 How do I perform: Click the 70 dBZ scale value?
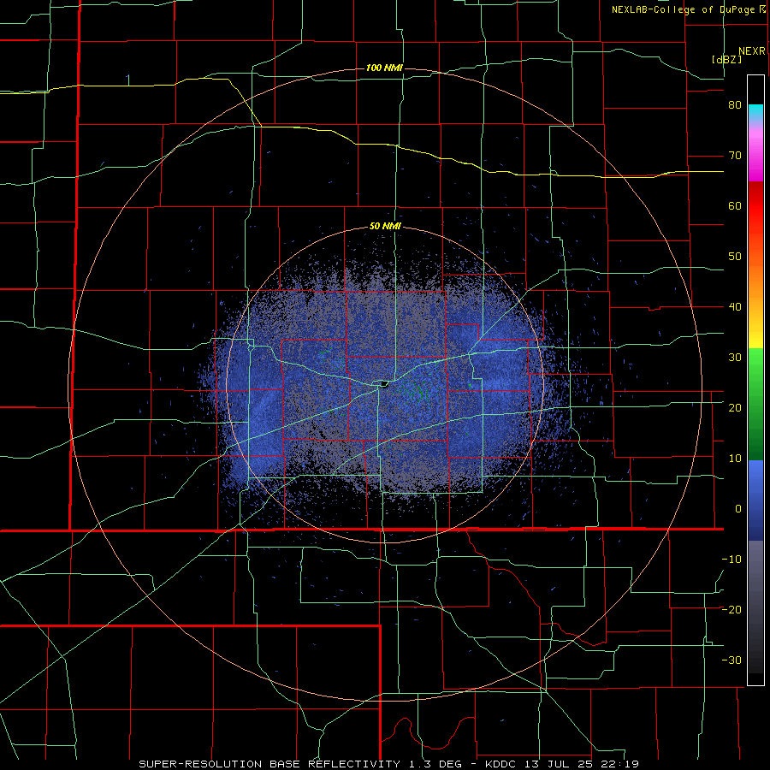(x=735, y=156)
